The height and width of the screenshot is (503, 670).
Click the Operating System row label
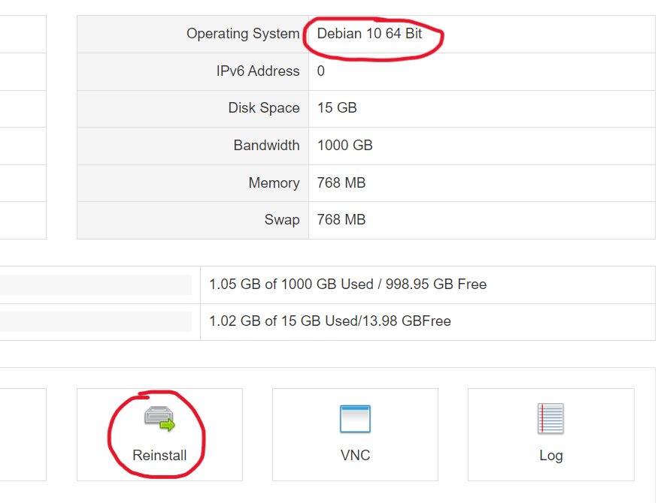(243, 34)
